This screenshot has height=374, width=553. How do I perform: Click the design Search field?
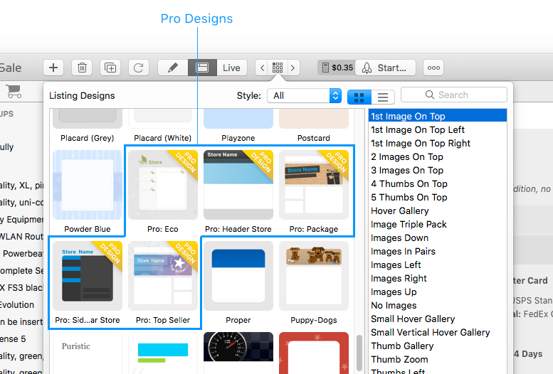coord(454,95)
